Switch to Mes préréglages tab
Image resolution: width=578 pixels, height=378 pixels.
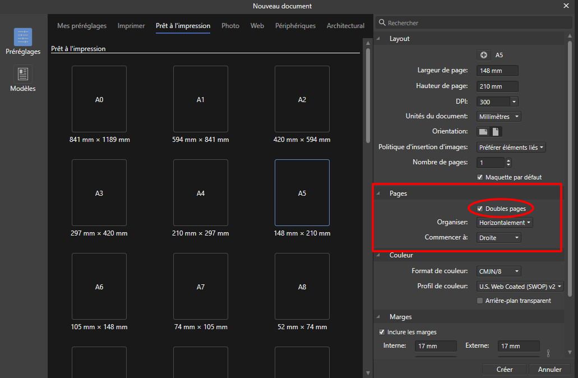click(x=82, y=26)
